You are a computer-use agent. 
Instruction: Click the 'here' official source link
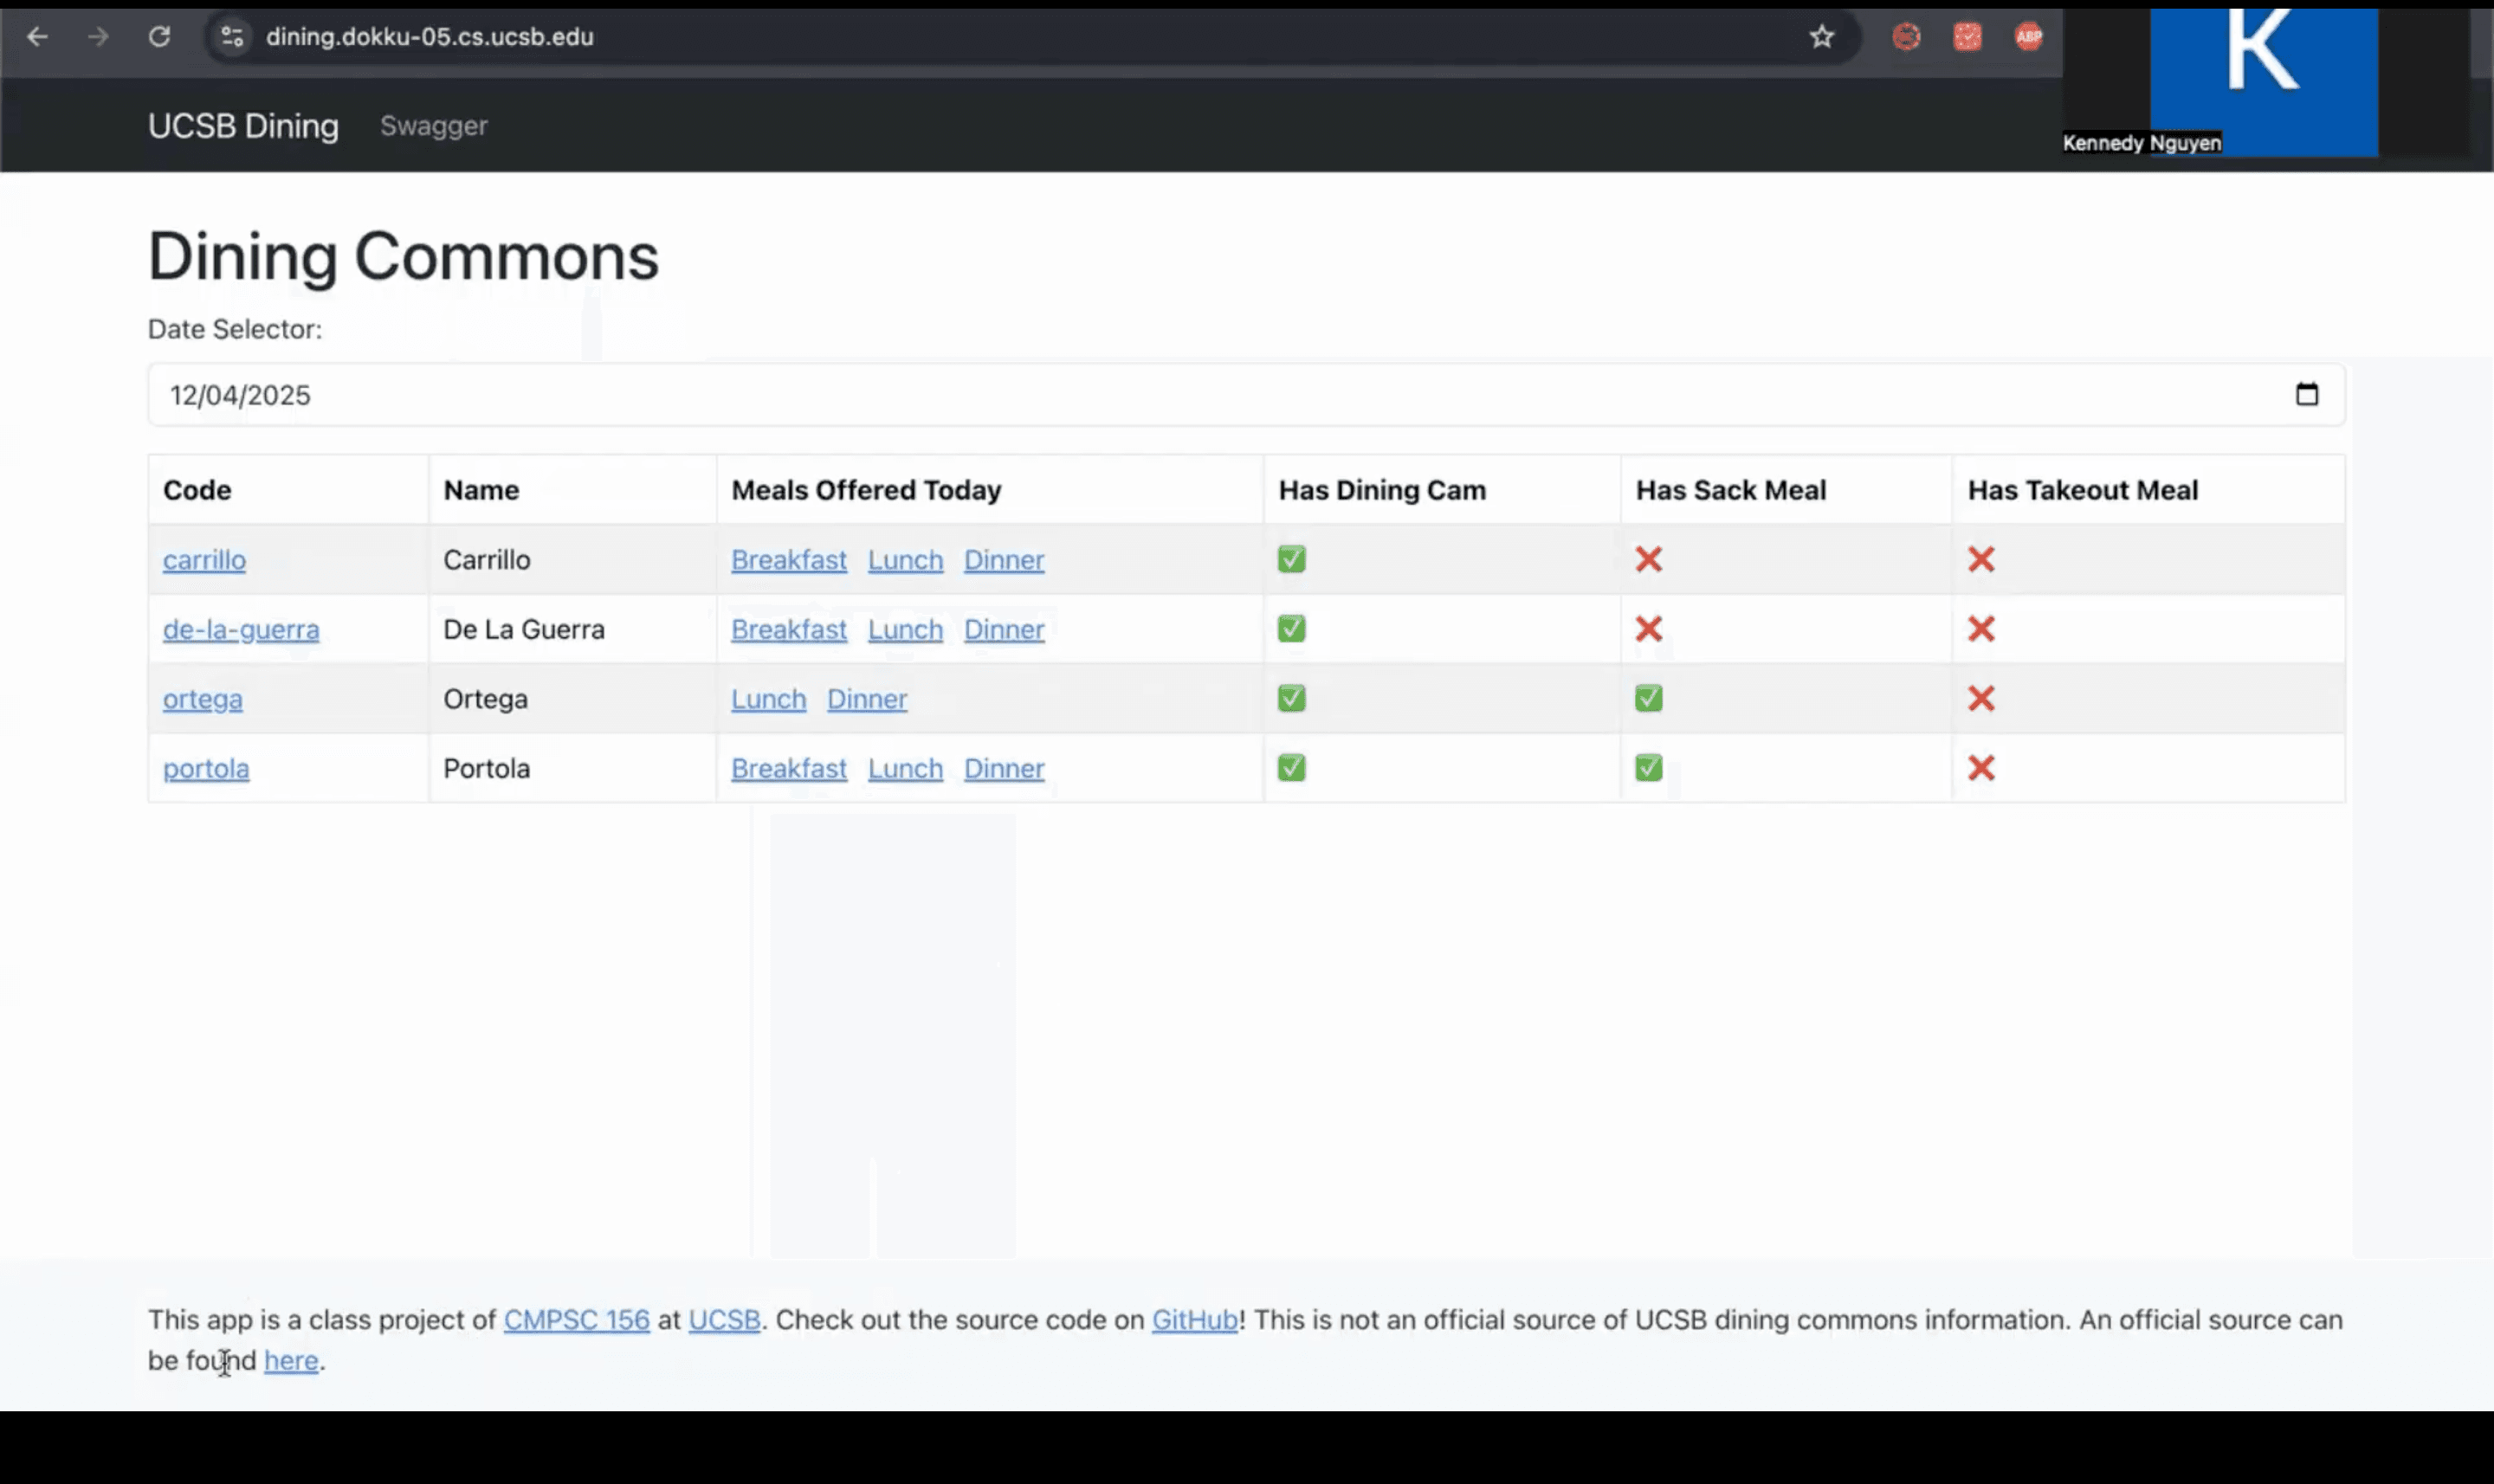coord(291,1361)
